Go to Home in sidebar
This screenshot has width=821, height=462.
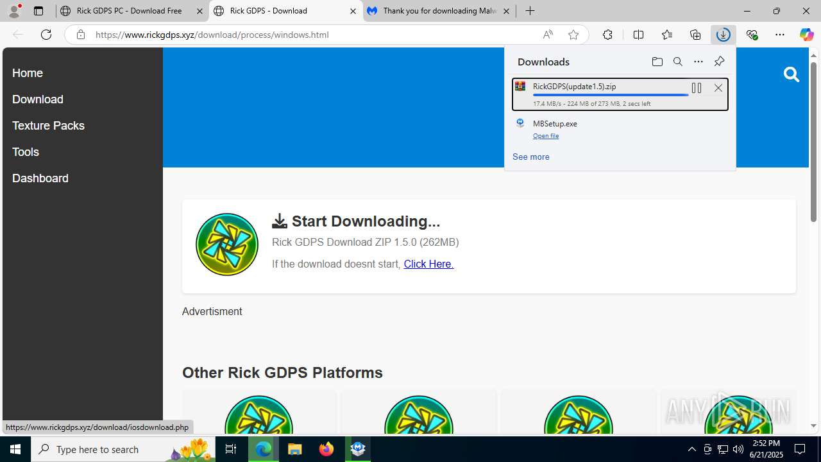pos(28,73)
